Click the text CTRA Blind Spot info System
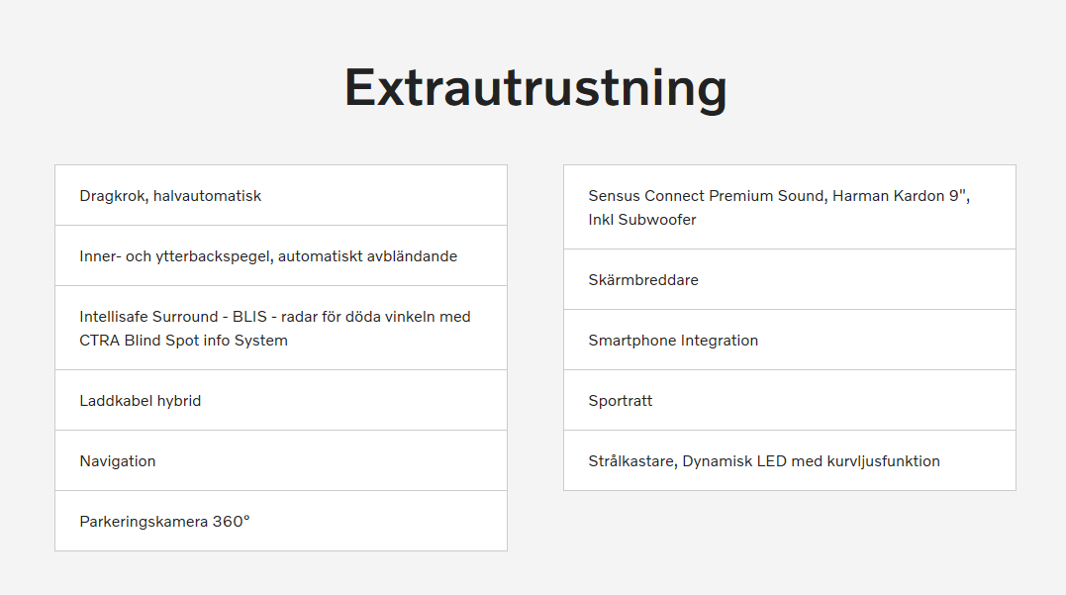Image resolution: width=1066 pixels, height=595 pixels. tap(183, 341)
